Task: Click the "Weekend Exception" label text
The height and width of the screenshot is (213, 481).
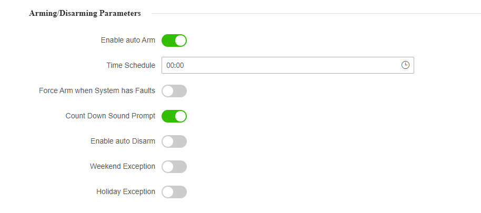Action: click(122, 167)
